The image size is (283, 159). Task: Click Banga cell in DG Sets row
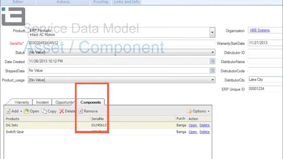click(181, 125)
